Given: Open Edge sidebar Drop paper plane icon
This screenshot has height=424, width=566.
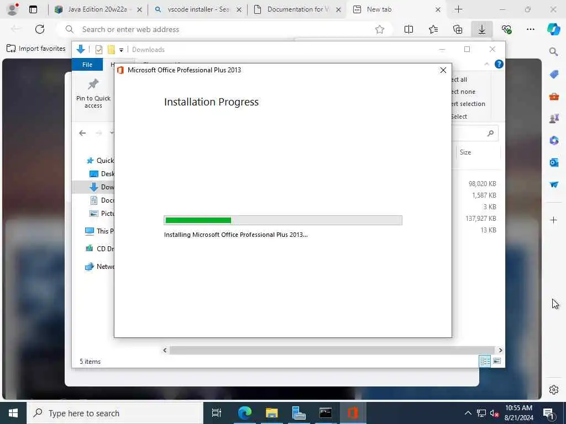Looking at the screenshot, I should [554, 184].
